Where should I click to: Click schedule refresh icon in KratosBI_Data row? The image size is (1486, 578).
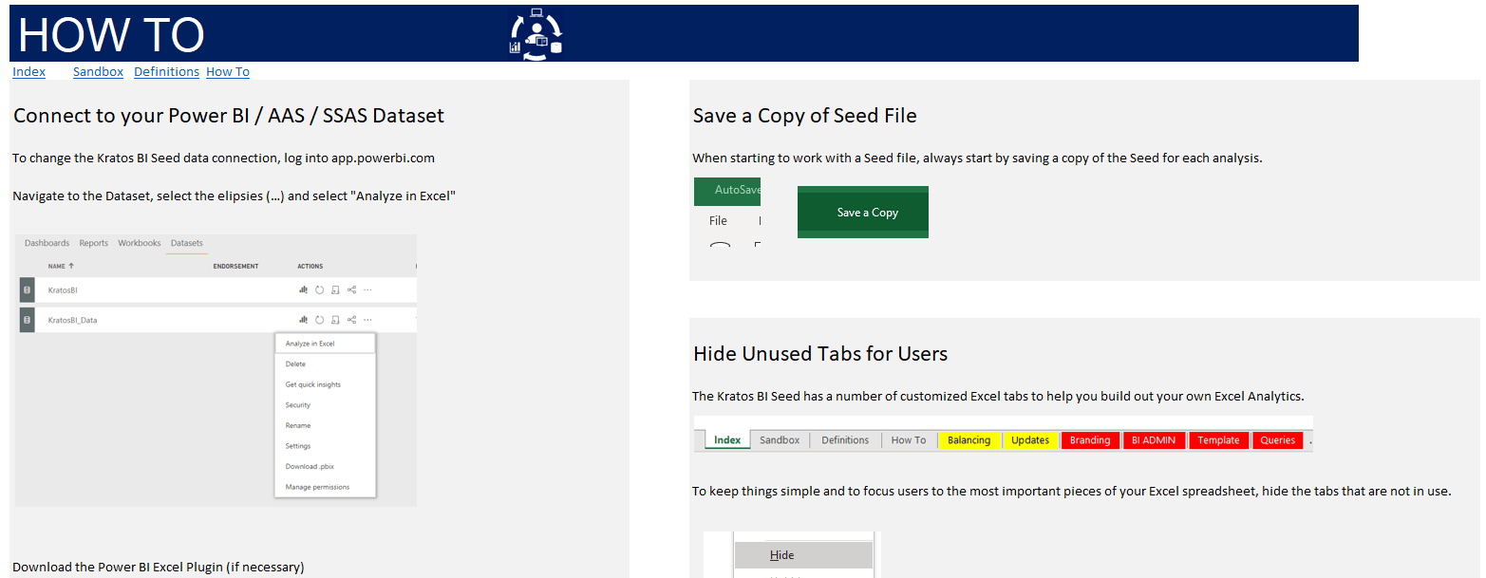336,320
